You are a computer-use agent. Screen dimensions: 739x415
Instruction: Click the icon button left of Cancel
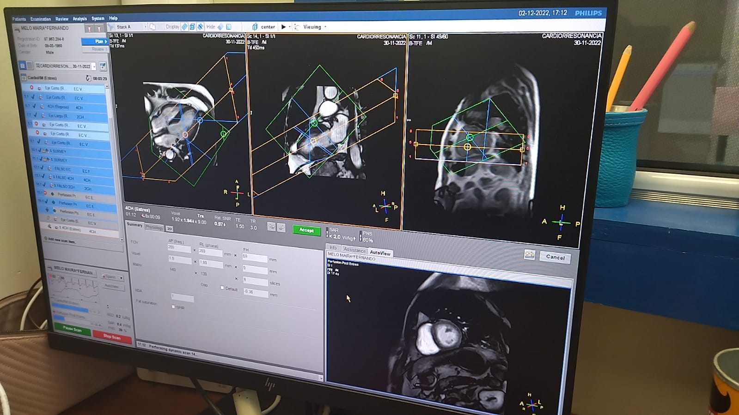(530, 255)
